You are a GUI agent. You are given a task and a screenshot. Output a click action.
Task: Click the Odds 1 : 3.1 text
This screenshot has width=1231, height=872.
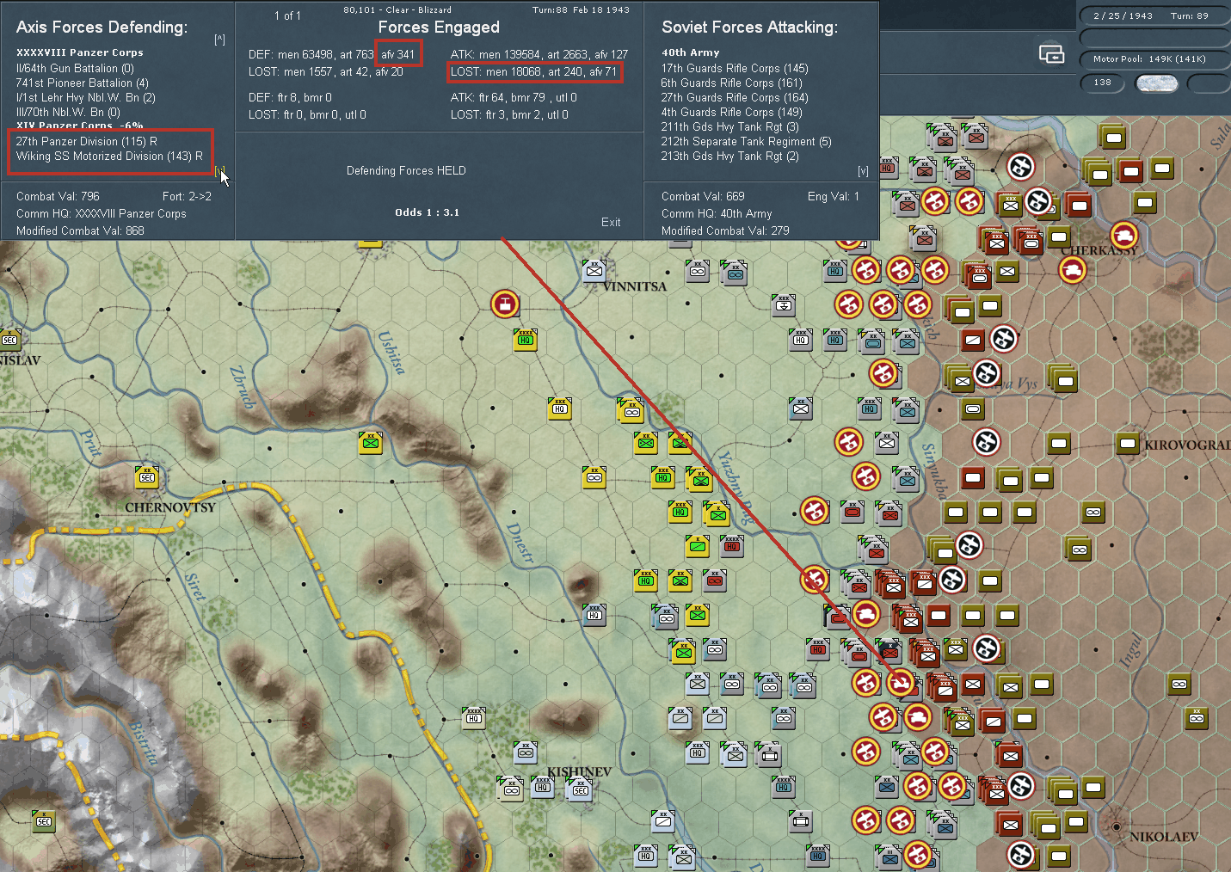[428, 212]
